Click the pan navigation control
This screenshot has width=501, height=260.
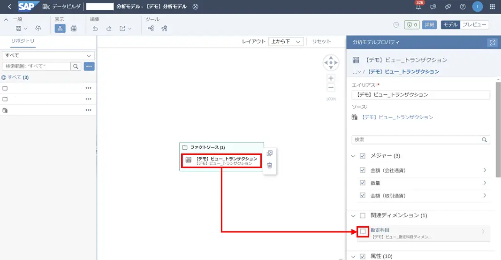331,63
